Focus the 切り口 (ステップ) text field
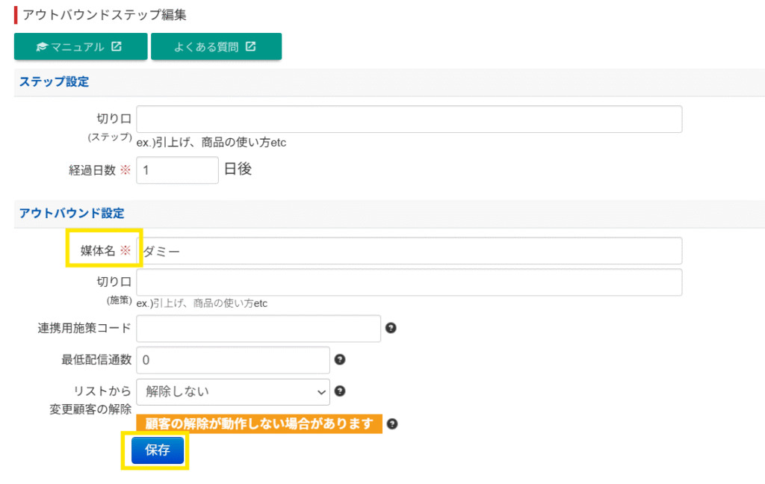 point(409,120)
